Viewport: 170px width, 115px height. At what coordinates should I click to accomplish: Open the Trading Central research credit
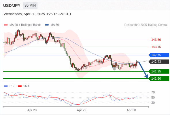pyautogui.click(x=146, y=25)
